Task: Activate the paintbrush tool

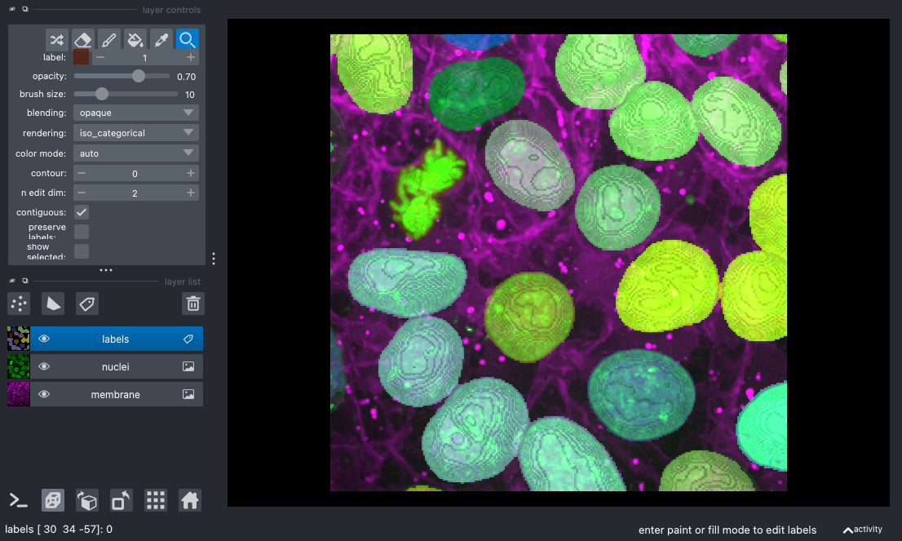Action: pos(109,39)
